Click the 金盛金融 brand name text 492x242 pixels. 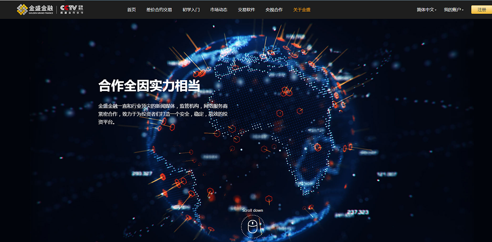click(41, 8)
